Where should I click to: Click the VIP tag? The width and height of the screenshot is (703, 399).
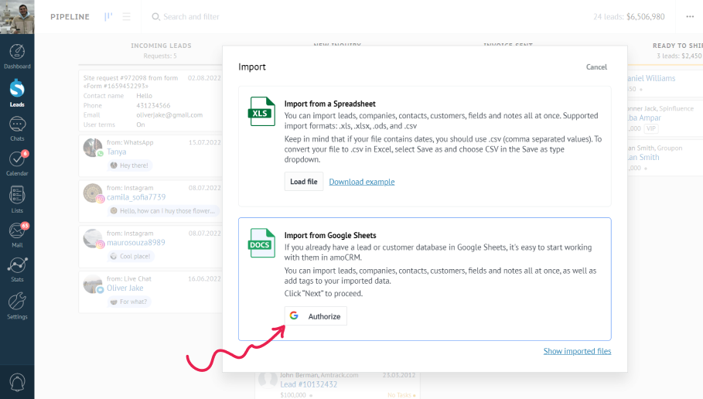click(651, 128)
